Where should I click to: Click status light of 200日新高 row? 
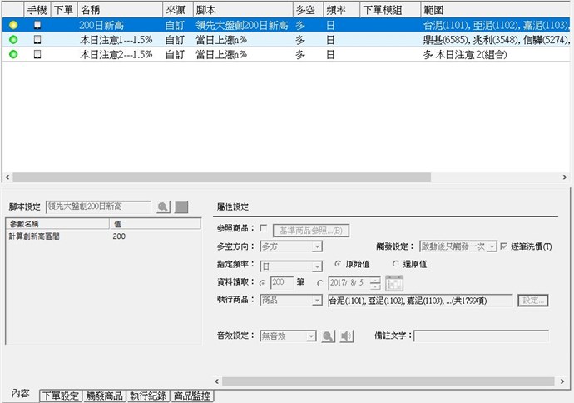pos(13,26)
